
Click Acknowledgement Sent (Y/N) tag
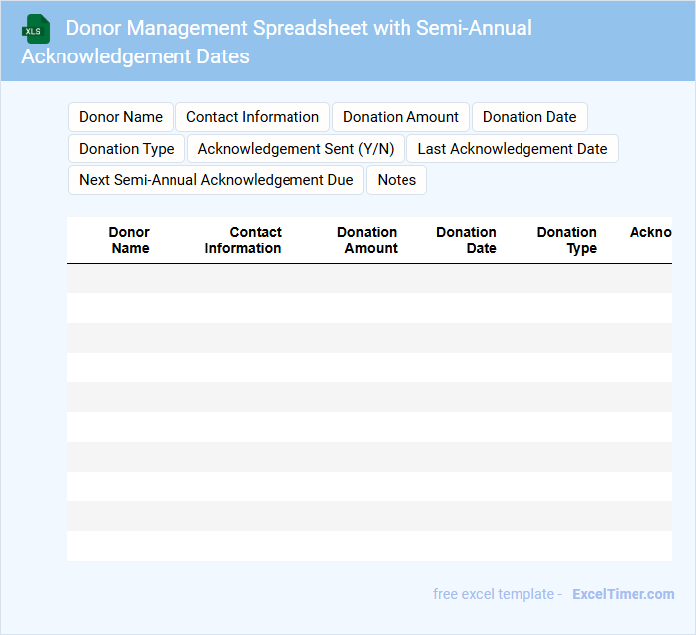pos(295,149)
